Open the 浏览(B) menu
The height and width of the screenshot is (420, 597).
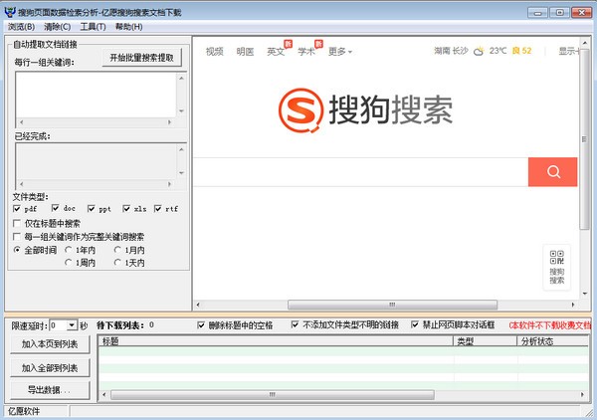[x=21, y=27]
